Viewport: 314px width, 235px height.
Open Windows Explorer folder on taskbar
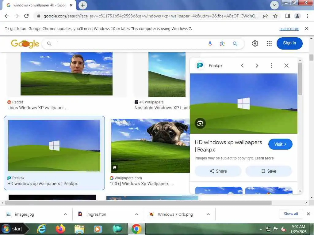[79, 229]
